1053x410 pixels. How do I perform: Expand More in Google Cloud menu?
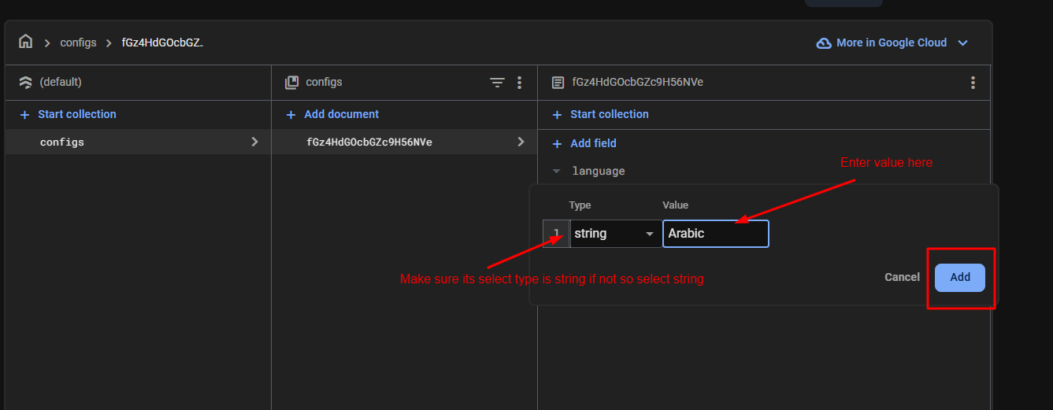(962, 43)
